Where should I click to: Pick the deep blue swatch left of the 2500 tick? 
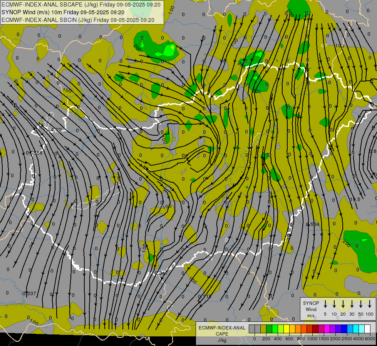(x=344, y=329)
